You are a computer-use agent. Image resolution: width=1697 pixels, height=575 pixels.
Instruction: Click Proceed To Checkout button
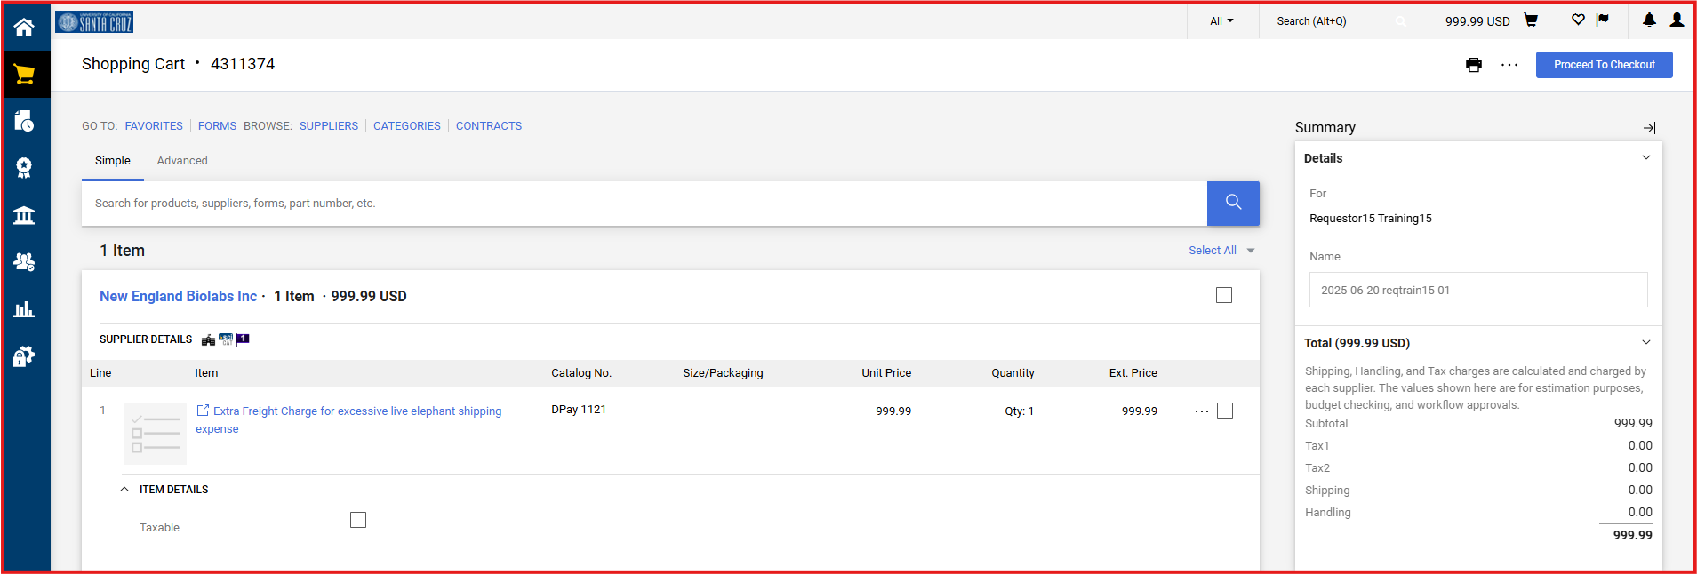(x=1604, y=65)
